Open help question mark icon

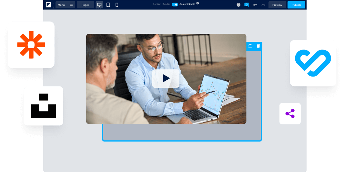(x=238, y=5)
